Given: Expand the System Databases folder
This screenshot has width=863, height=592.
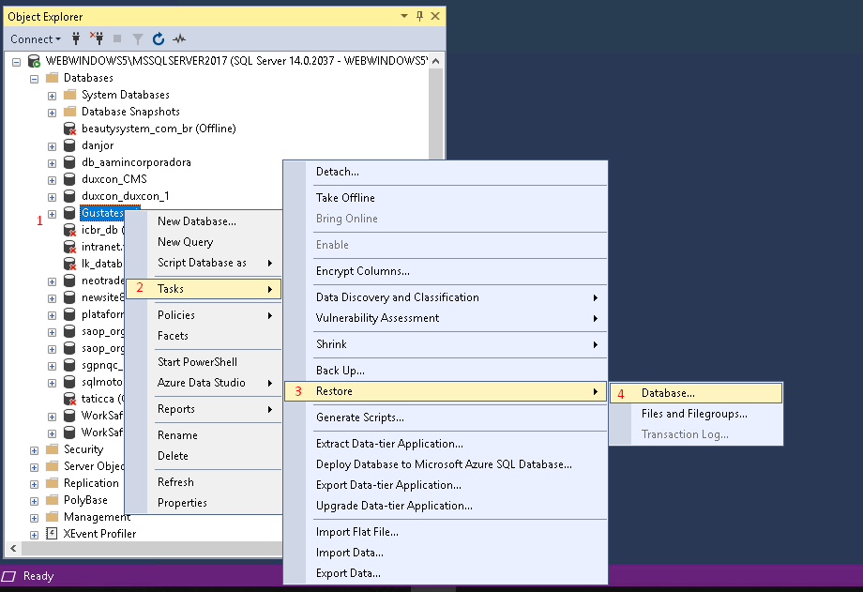Looking at the screenshot, I should pyautogui.click(x=53, y=95).
